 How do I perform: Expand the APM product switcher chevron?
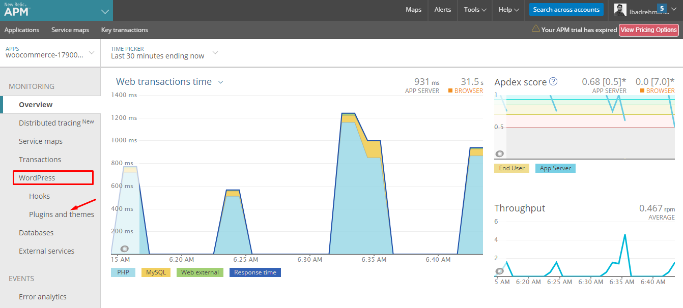point(105,11)
